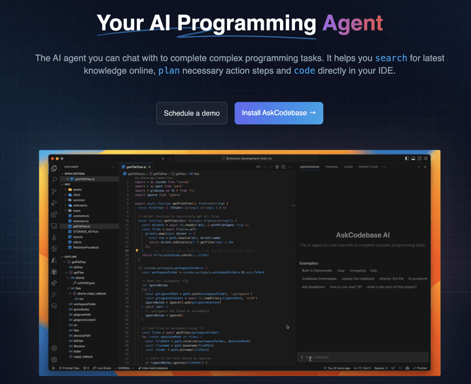Image resolution: width=471 pixels, height=384 pixels.
Task: Open the Remote Explorer icon in activity bar
Action: coord(54,226)
